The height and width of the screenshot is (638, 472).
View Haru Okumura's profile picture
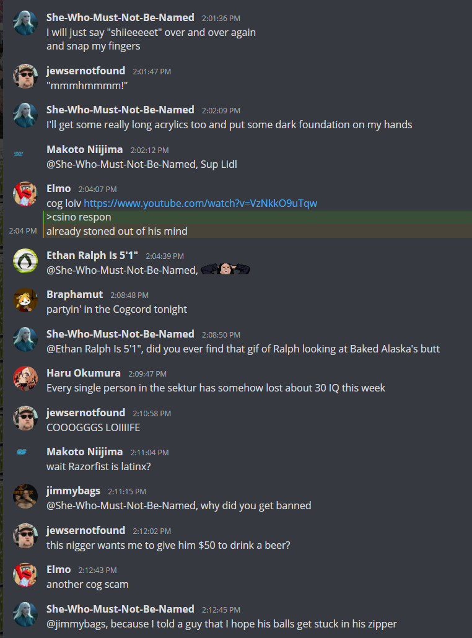point(25,378)
